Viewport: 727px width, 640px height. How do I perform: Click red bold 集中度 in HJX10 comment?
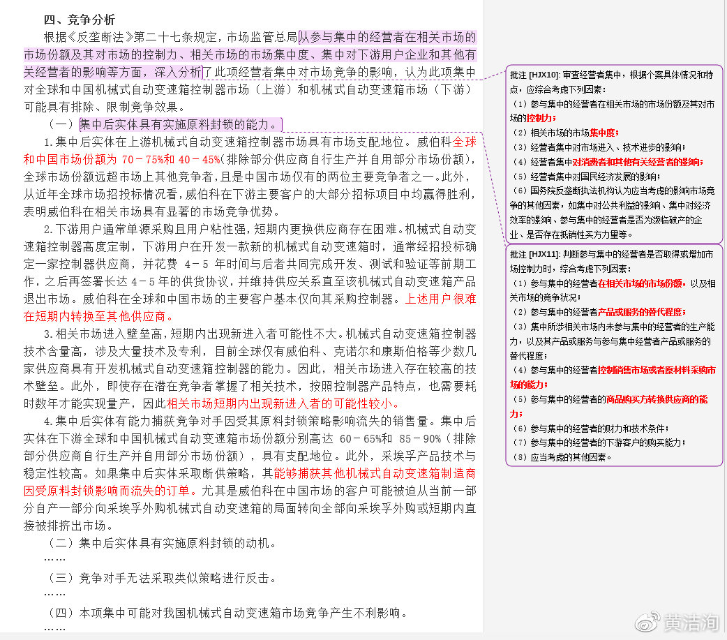coord(604,133)
